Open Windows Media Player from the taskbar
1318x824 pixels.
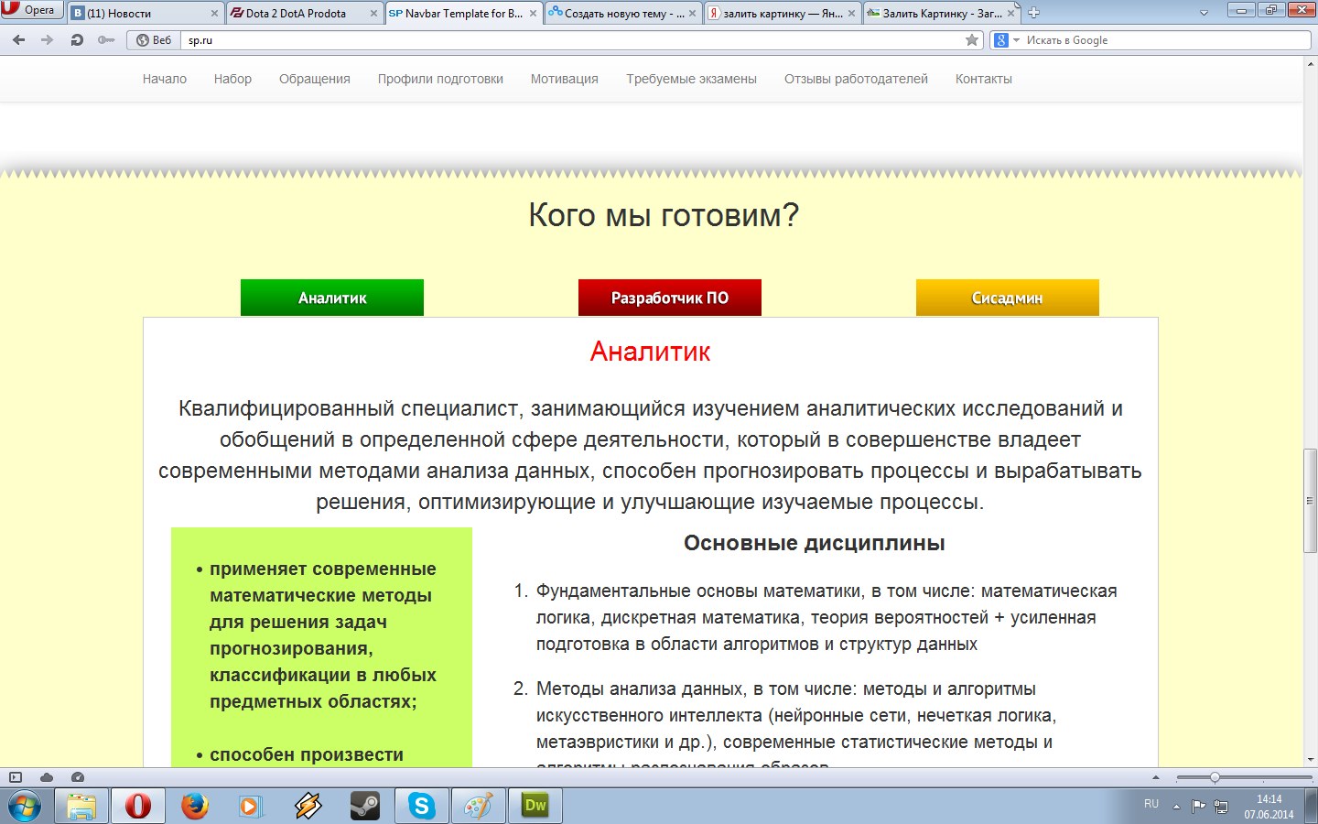250,806
